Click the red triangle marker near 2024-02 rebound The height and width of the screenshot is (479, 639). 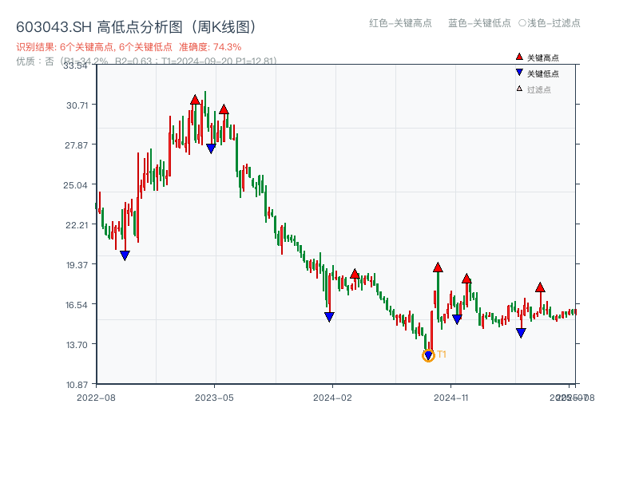pos(354,273)
